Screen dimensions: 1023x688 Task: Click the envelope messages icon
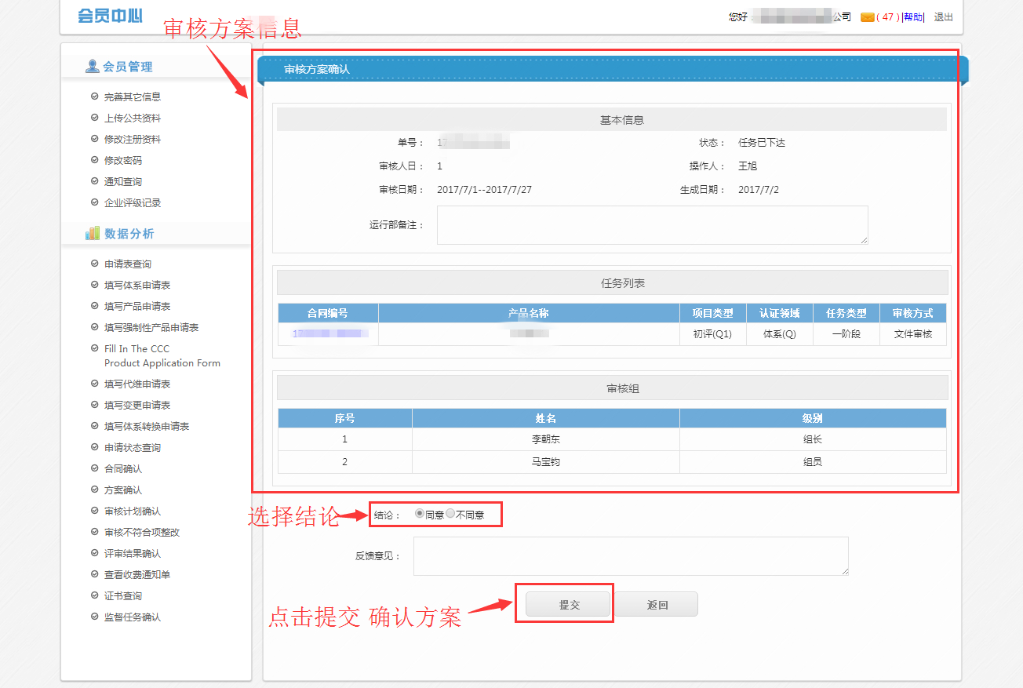click(867, 17)
